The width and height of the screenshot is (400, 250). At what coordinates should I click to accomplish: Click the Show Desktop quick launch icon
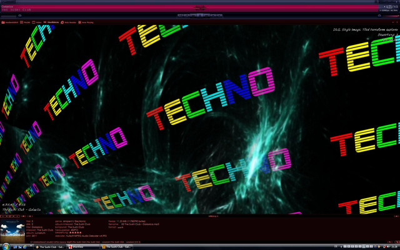pyautogui.click(x=15, y=247)
